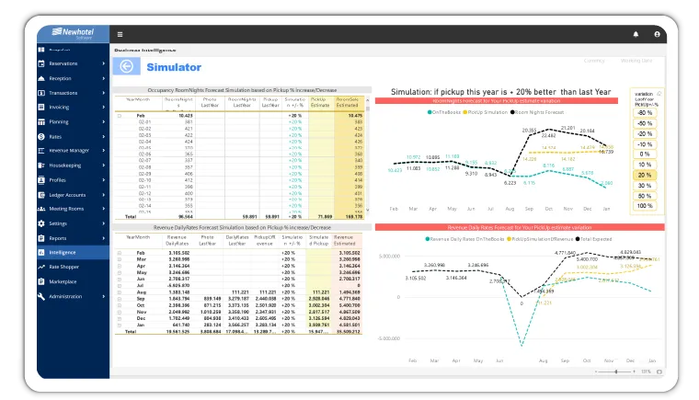Click the Room Nights Forecast legend entry
Screen dimensions: 699x400
pyautogui.click(x=537, y=112)
